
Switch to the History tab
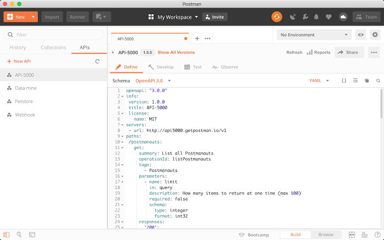pyautogui.click(x=18, y=48)
